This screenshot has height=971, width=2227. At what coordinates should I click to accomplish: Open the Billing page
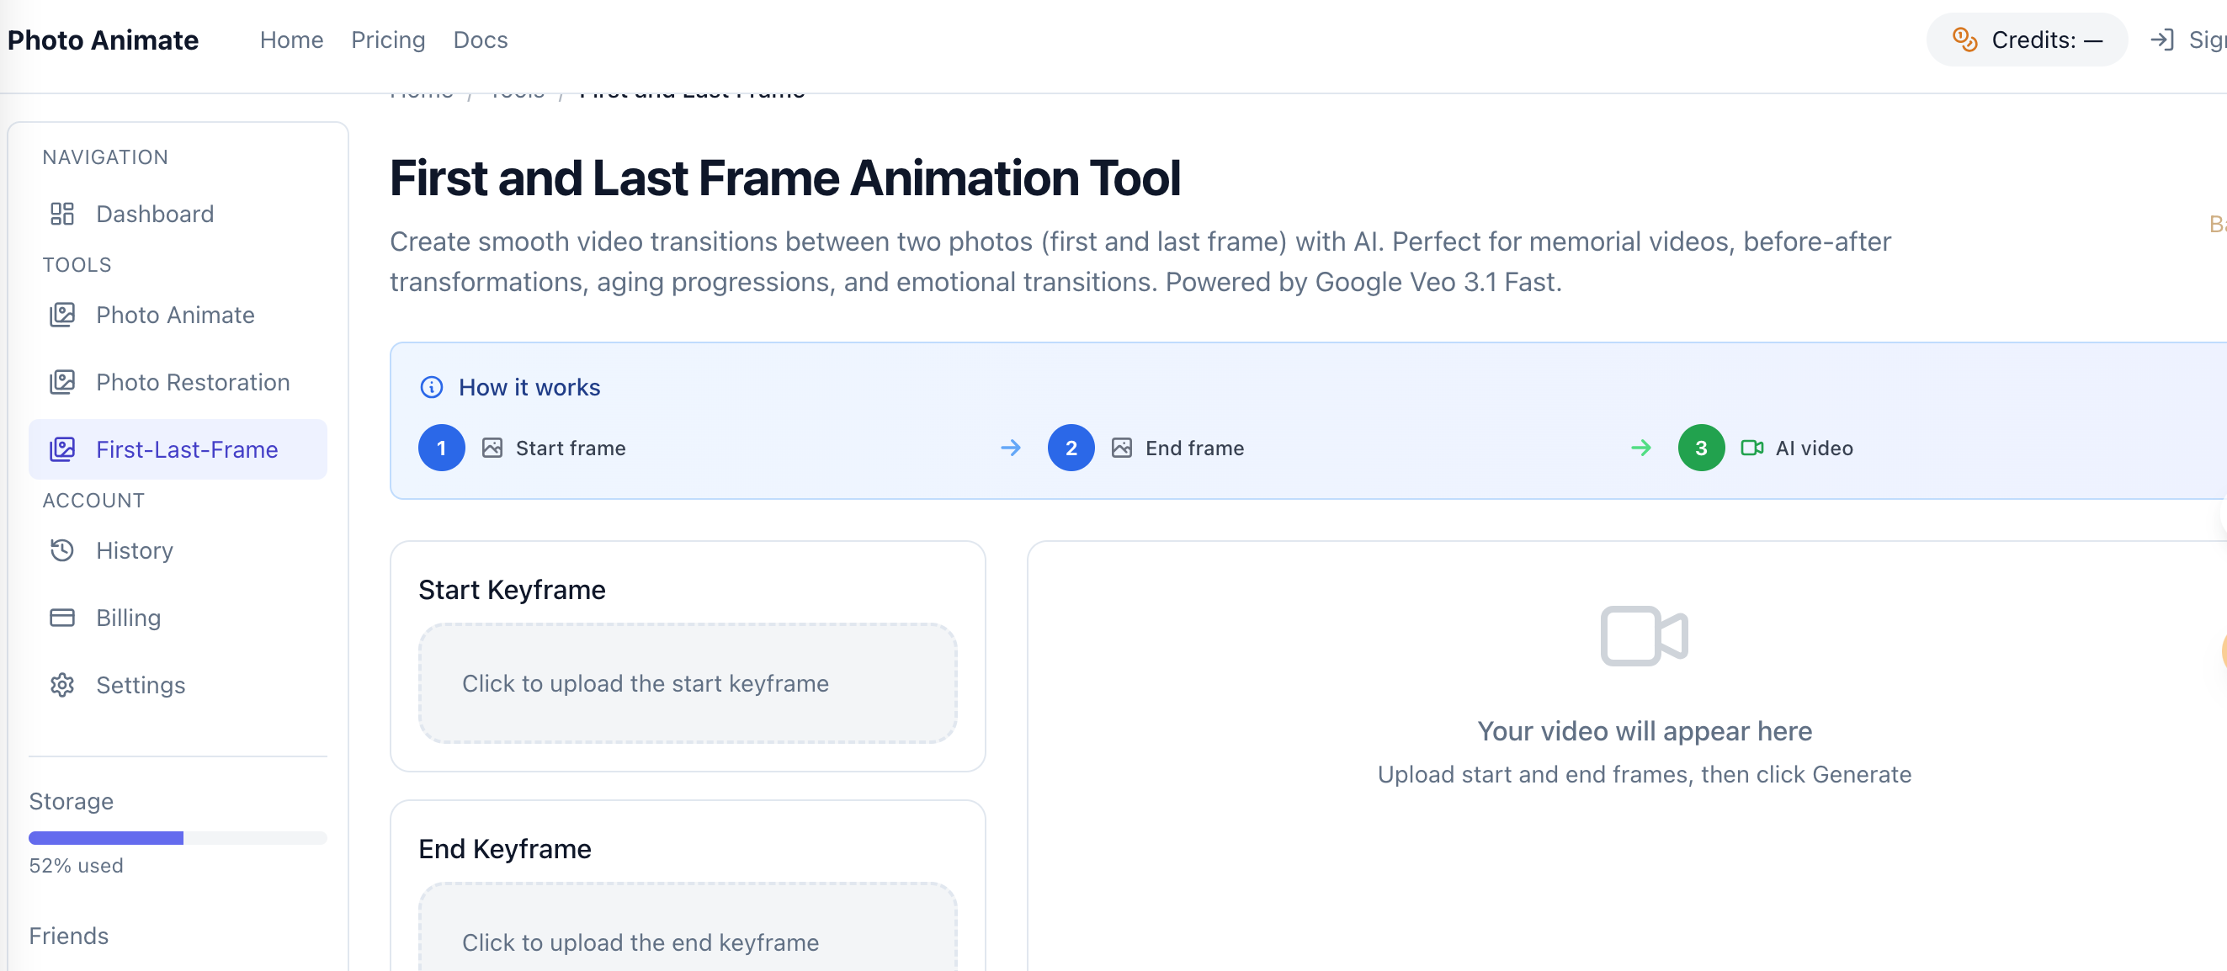[x=178, y=618]
